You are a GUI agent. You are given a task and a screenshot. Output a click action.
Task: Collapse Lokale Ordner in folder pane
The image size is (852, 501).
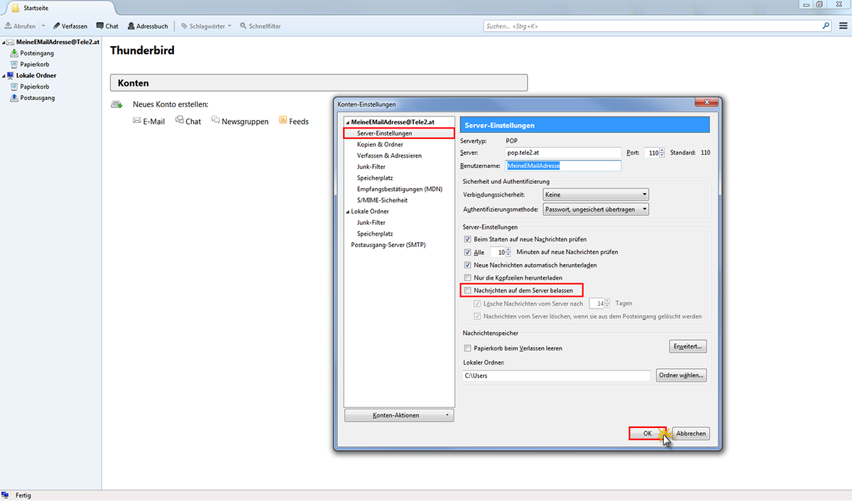point(4,76)
